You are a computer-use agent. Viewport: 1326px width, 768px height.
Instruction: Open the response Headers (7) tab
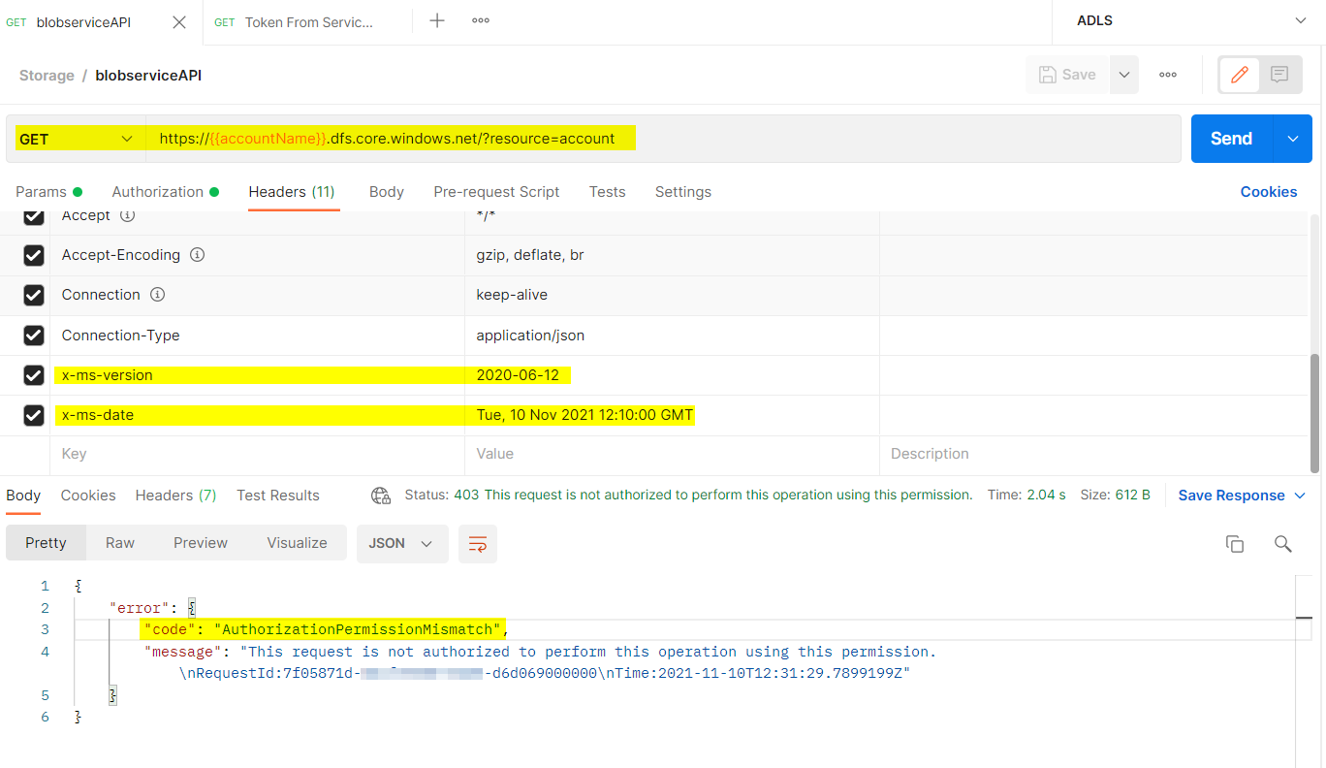point(175,496)
